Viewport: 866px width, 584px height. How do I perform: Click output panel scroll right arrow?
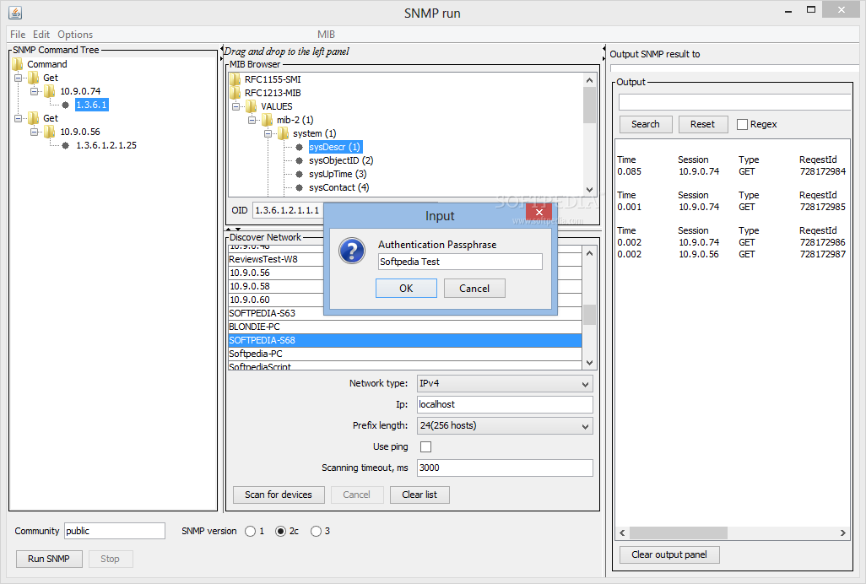pyautogui.click(x=843, y=533)
